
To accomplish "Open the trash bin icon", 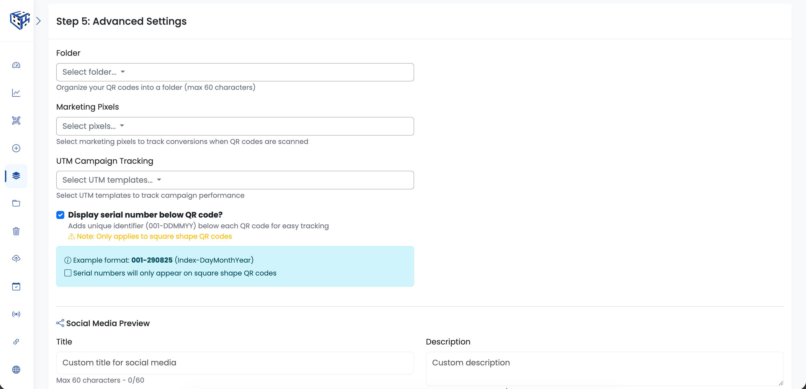I will pos(16,231).
